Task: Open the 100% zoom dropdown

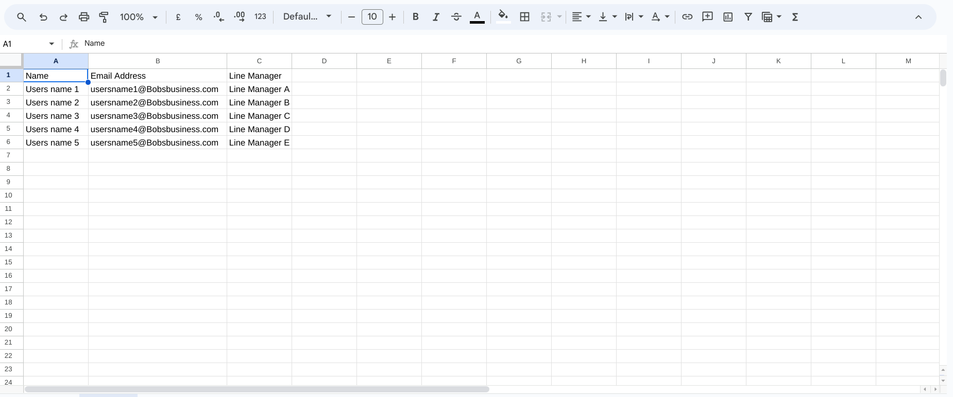Action: pos(139,17)
